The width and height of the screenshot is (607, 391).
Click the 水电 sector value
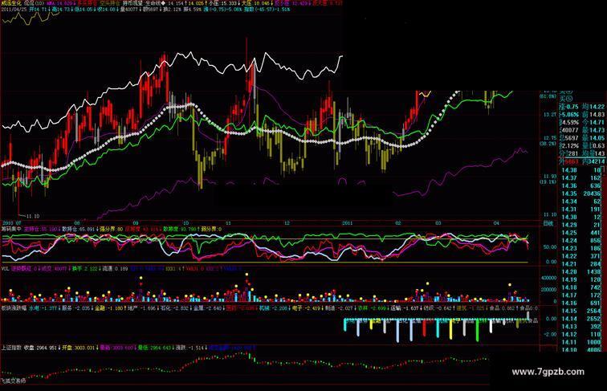pos(43,308)
